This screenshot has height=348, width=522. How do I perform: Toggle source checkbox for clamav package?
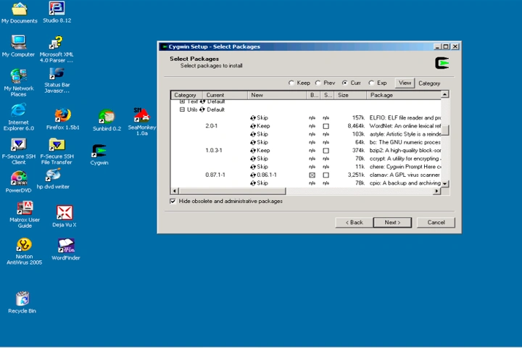coord(326,175)
